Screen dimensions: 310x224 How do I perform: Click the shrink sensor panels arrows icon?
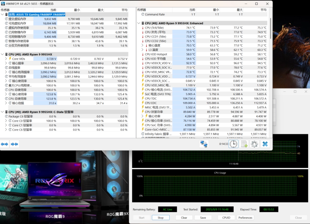tap(14, 144)
